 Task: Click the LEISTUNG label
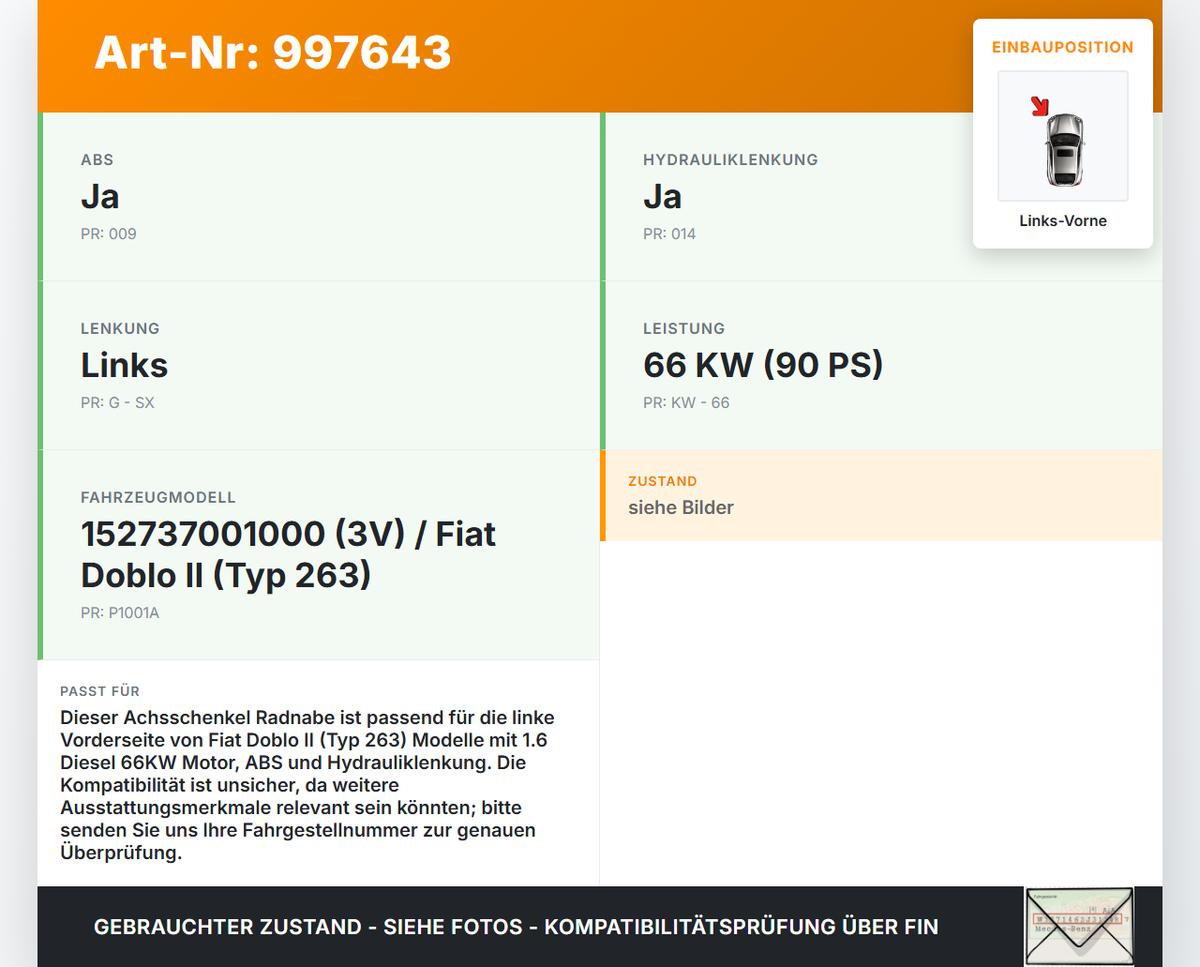point(684,328)
